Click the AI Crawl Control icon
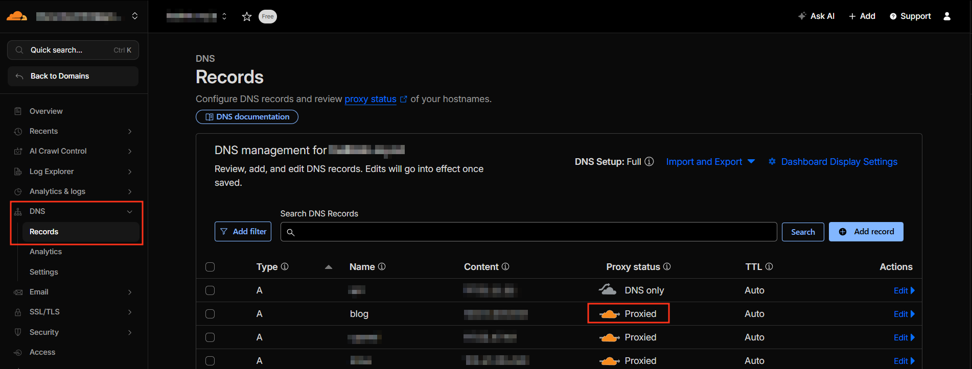 [x=18, y=151]
